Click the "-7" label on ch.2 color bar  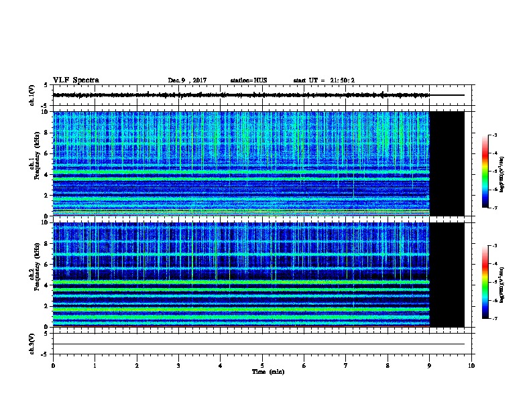pos(494,319)
